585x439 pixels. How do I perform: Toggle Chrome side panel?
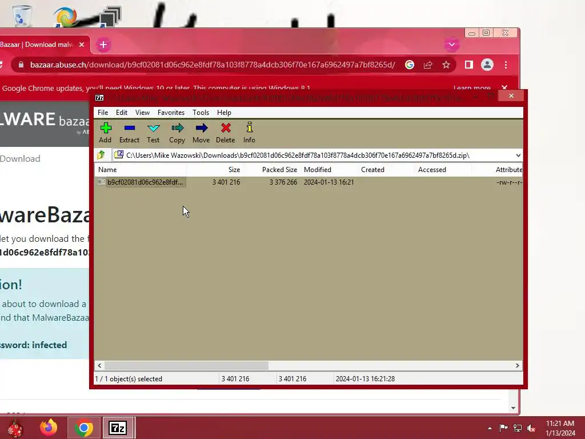pos(468,65)
